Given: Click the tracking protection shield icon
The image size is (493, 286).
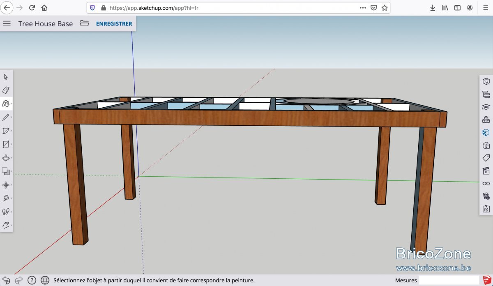Looking at the screenshot, I should (92, 8).
